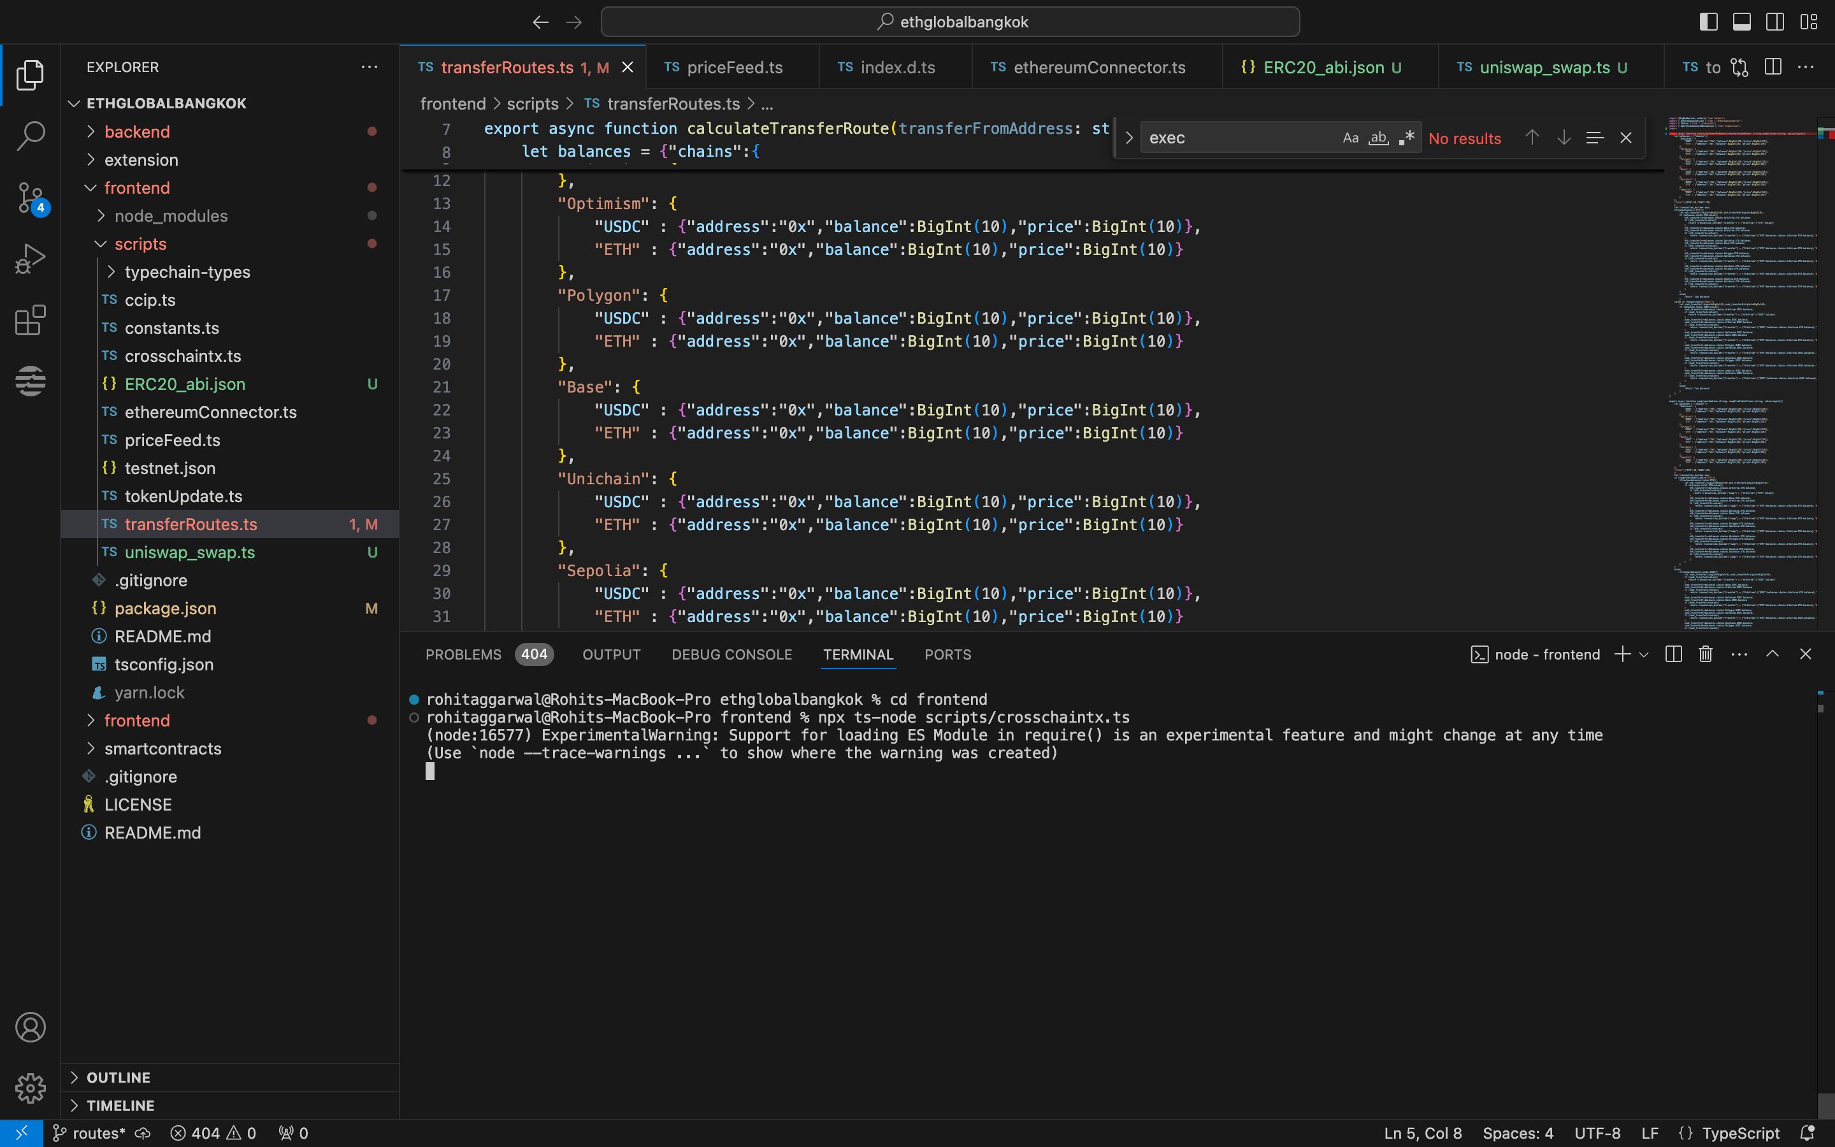Toggle Find in Selection
The width and height of the screenshot is (1835, 1147).
pyautogui.click(x=1595, y=137)
